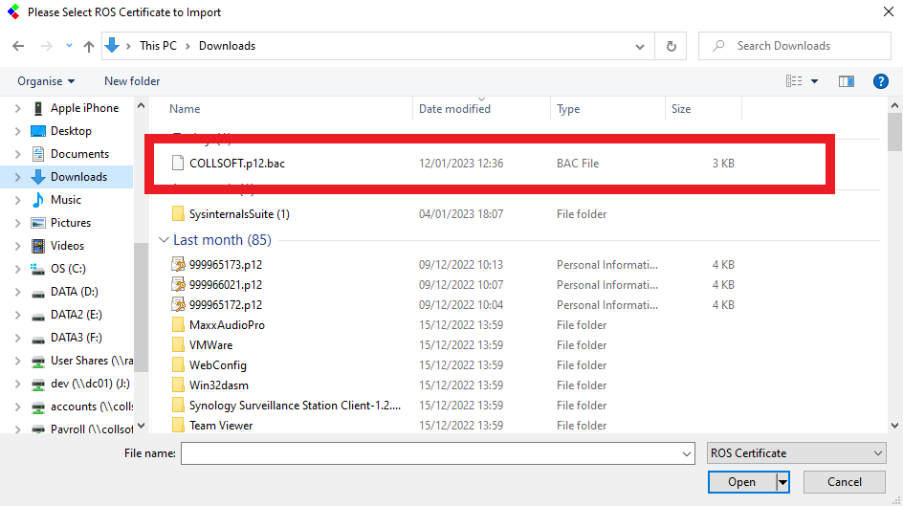Open the SysinternalsSuite (1) folder
The height and width of the screenshot is (506, 903).
click(x=238, y=214)
